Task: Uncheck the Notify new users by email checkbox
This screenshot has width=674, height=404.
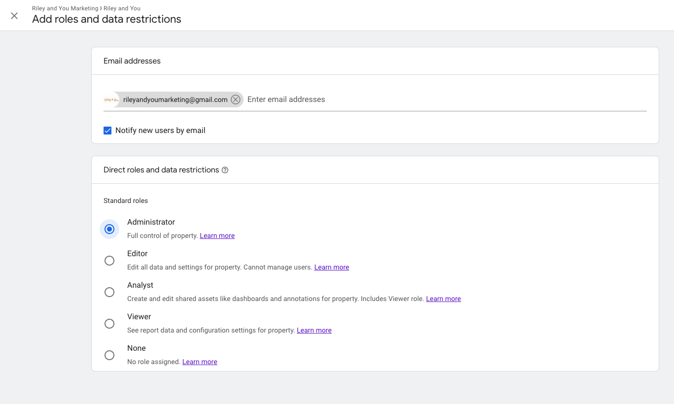Action: (x=107, y=131)
